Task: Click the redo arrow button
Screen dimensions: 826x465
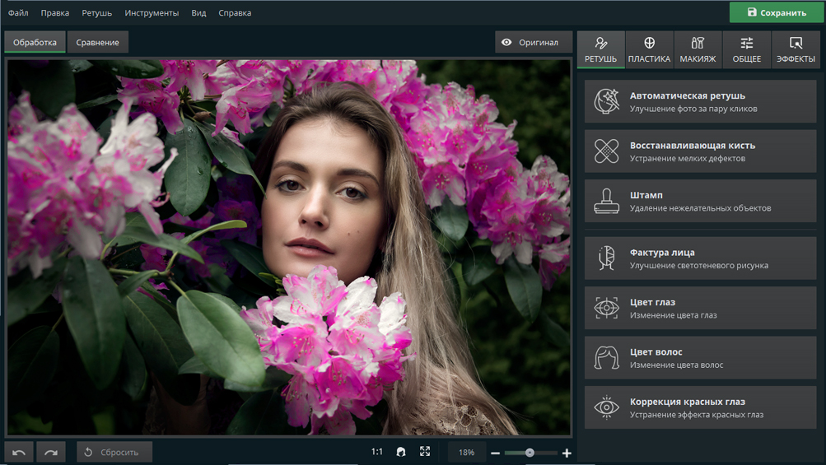Action: pyautogui.click(x=51, y=453)
